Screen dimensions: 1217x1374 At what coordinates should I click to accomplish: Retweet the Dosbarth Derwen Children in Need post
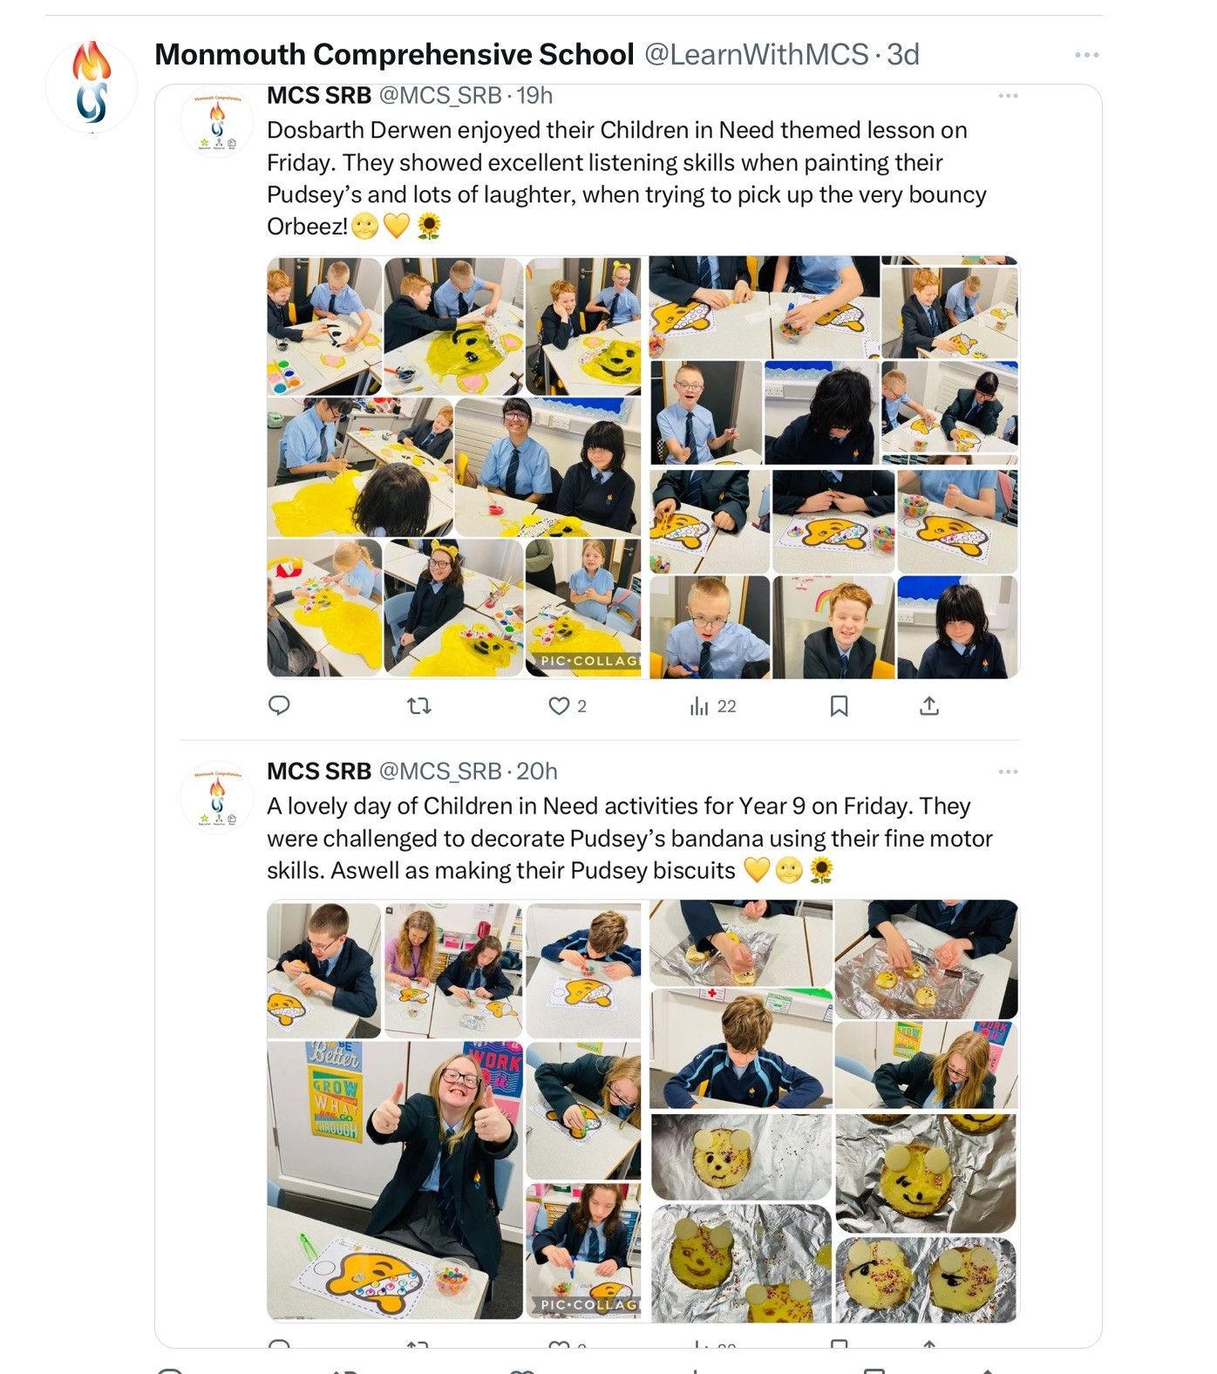419,705
